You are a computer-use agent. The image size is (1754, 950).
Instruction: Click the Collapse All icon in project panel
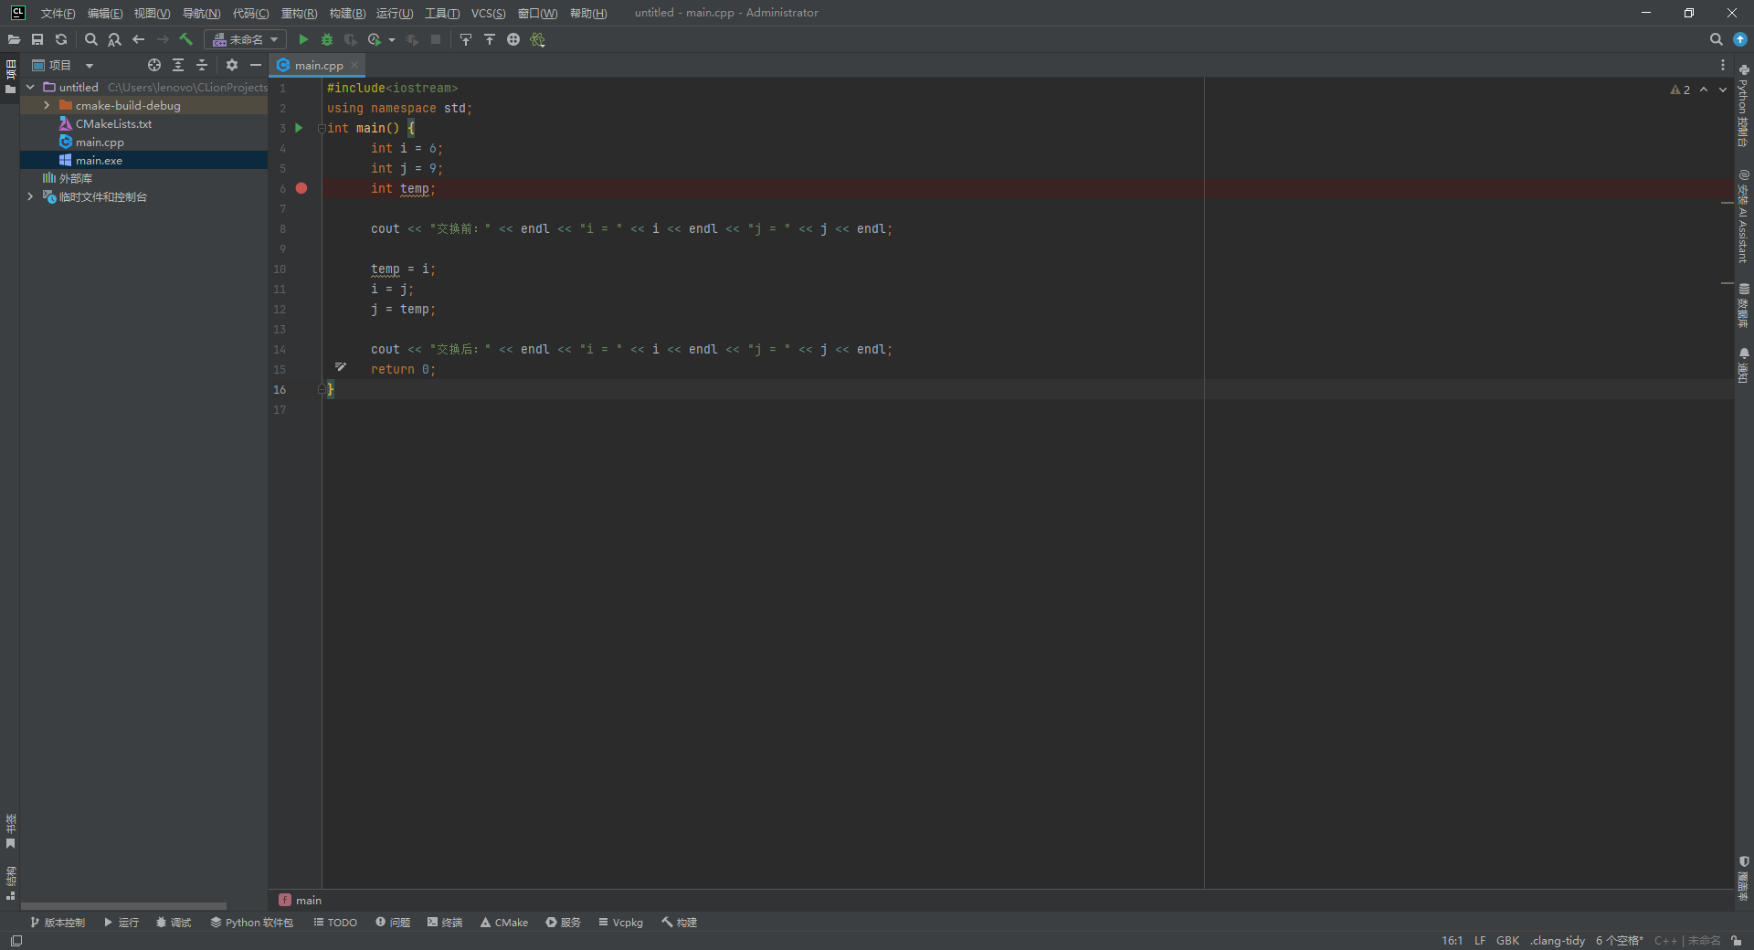coord(202,65)
